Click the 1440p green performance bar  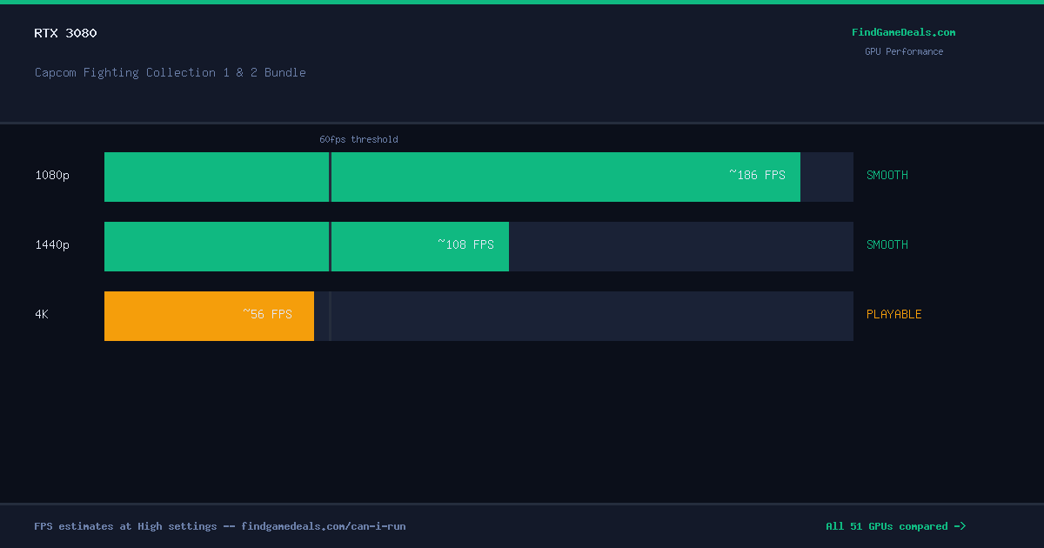[x=306, y=246]
